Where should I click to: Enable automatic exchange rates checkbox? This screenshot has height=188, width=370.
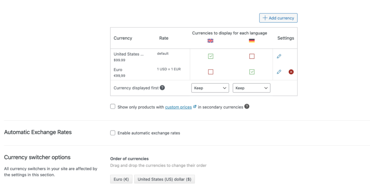113,133
